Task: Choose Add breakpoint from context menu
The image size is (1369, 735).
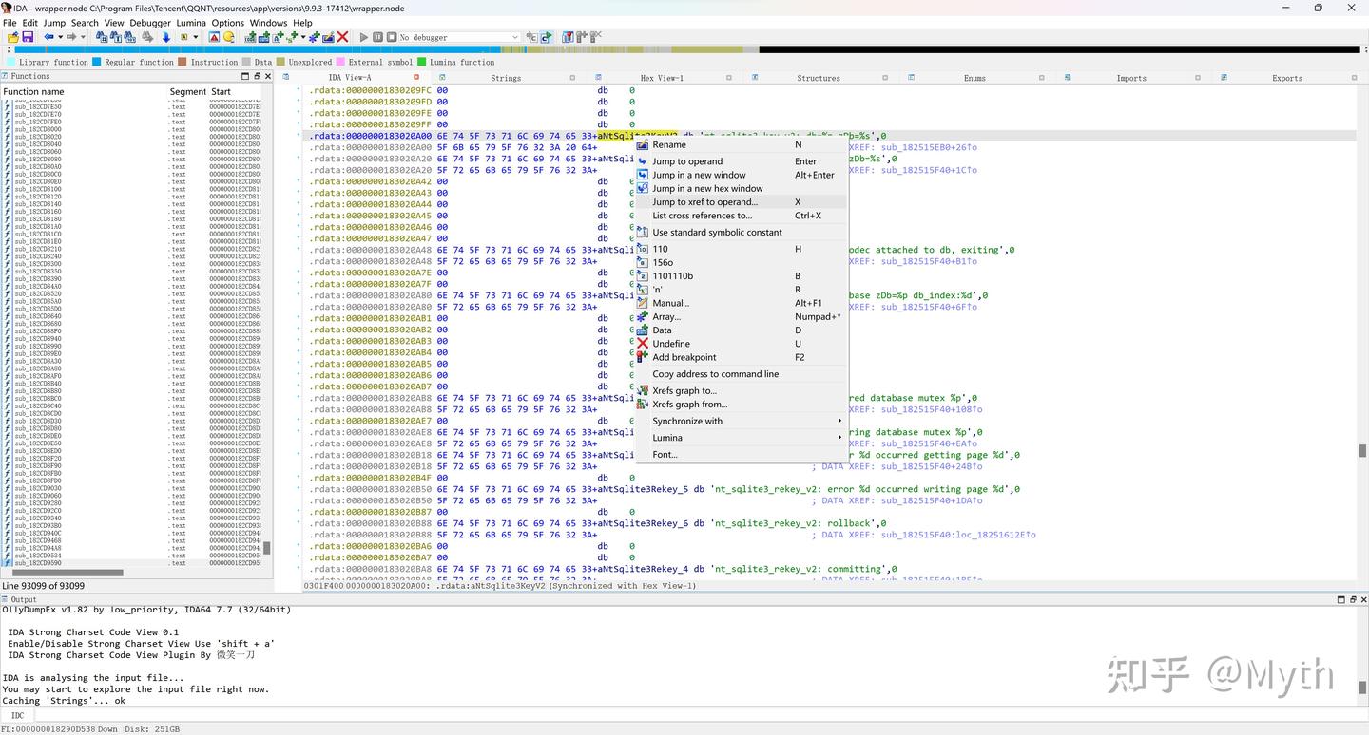Action: (741, 357)
